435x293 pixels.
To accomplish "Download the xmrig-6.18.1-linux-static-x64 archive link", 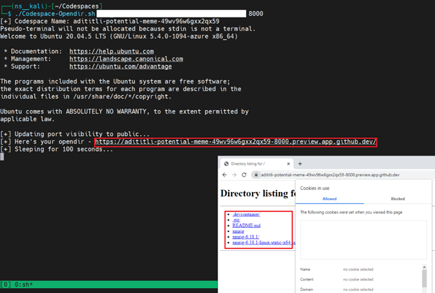I will [x=260, y=243].
